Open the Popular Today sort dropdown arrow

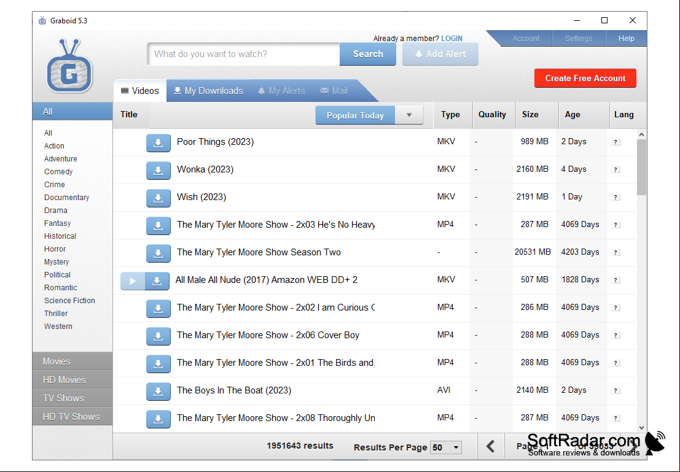tap(409, 115)
